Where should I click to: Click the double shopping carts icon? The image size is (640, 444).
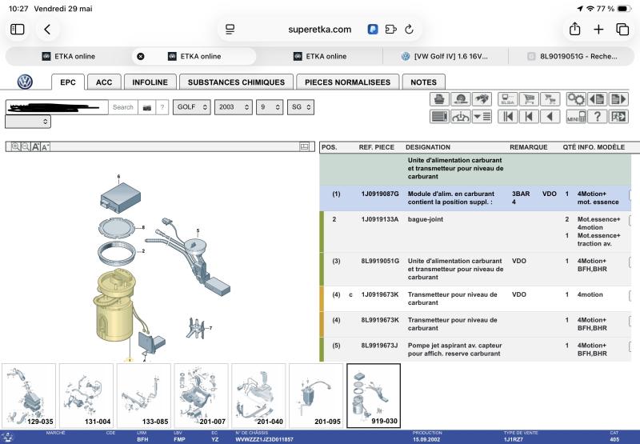(x=550, y=99)
